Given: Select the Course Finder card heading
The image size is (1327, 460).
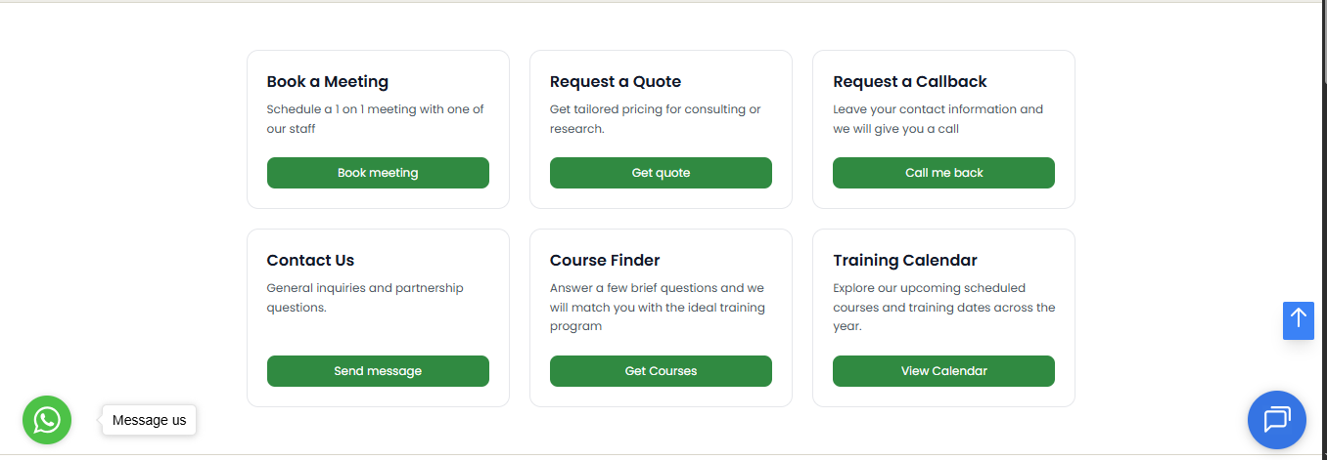Looking at the screenshot, I should click(605, 261).
